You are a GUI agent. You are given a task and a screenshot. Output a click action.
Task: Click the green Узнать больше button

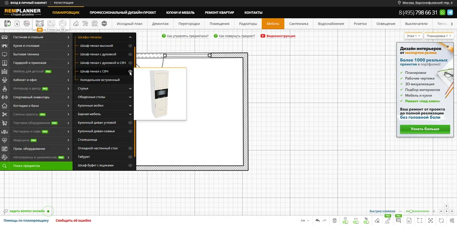tap(425, 129)
